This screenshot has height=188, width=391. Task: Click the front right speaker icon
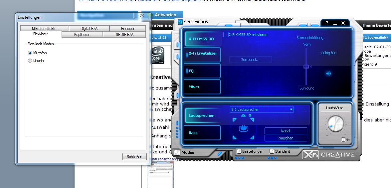click(252, 120)
